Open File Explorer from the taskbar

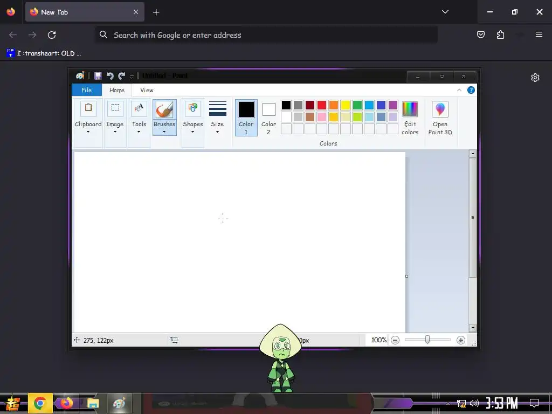[93, 403]
